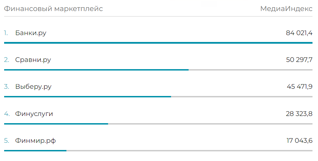Click rank number 3 beside Выберу.ру
The width and height of the screenshot is (318, 161).
click(x=7, y=87)
